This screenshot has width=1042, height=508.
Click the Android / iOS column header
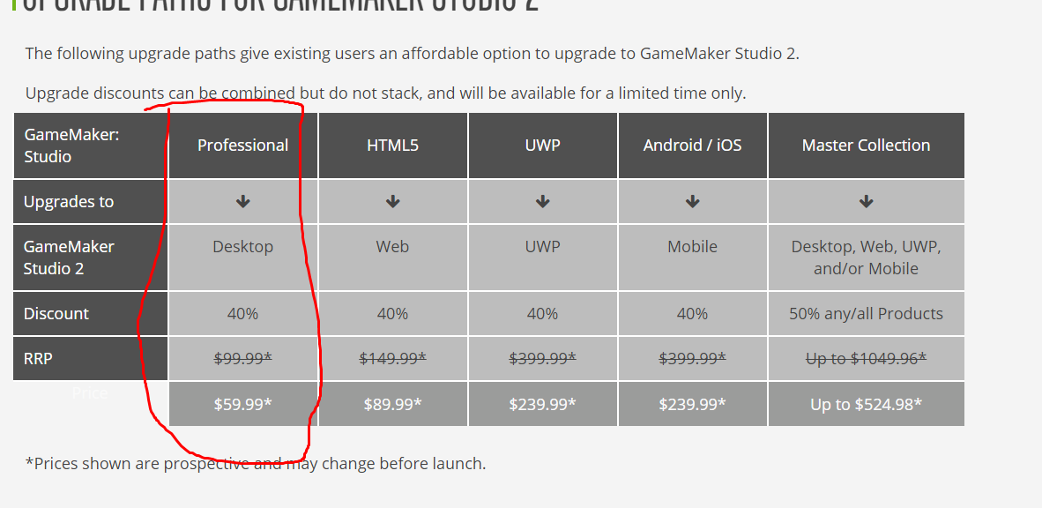pyautogui.click(x=692, y=146)
